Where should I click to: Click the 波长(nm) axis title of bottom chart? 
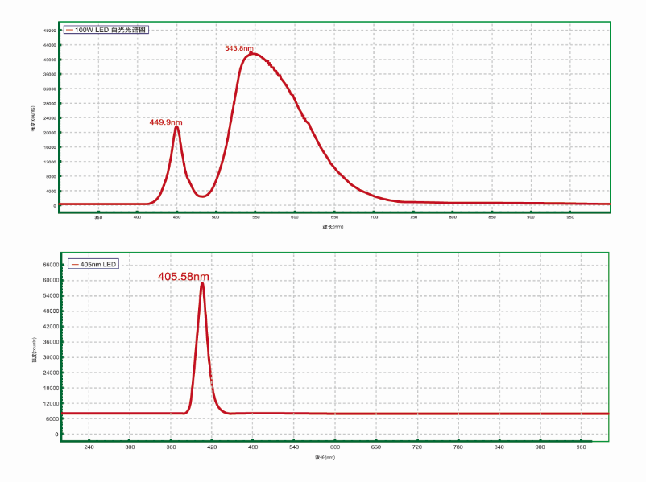click(x=325, y=457)
